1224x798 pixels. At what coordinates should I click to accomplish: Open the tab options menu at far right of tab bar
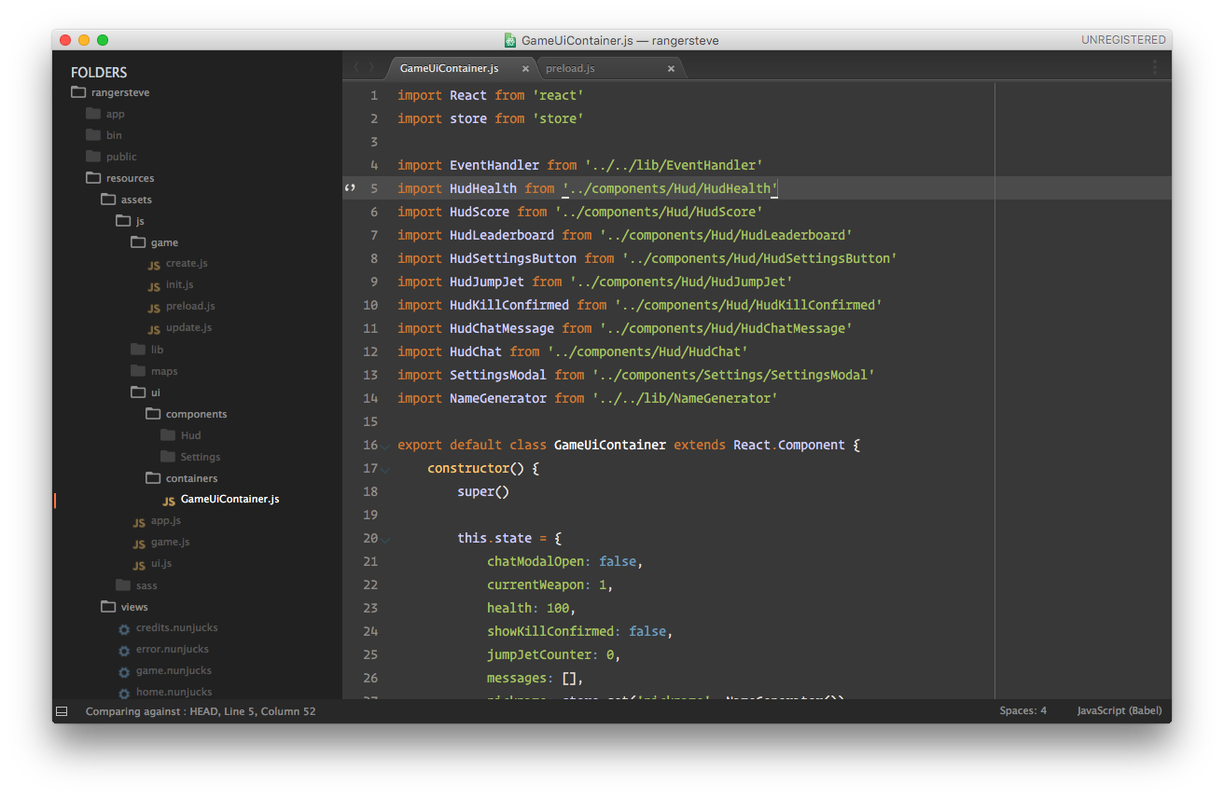point(1154,67)
